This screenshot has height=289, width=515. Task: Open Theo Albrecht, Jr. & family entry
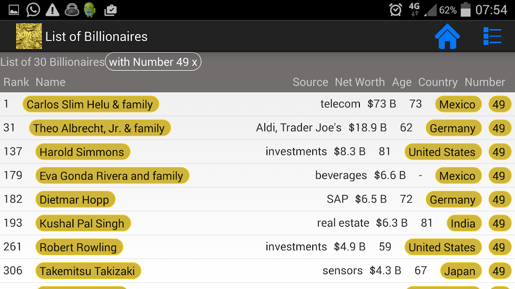(100, 128)
